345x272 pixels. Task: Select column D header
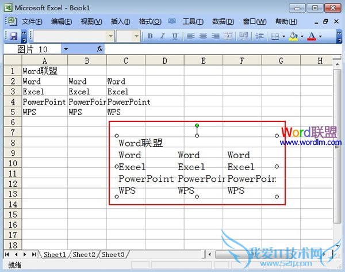(164, 60)
